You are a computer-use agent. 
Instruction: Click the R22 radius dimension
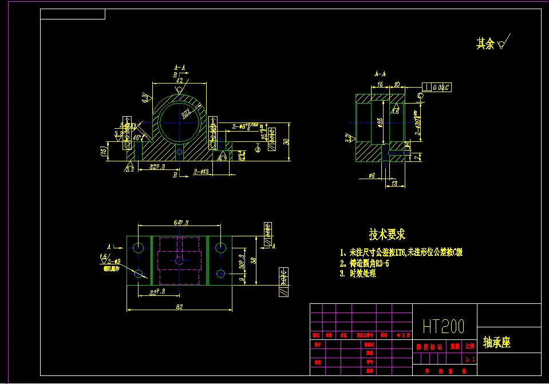coord(186,113)
